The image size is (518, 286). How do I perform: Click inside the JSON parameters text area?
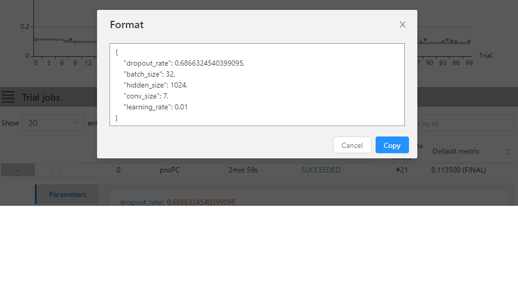257,84
